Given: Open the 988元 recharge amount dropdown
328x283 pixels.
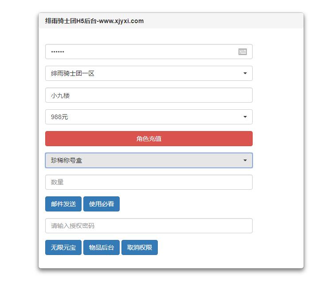Looking at the screenshot, I should pyautogui.click(x=142, y=117).
